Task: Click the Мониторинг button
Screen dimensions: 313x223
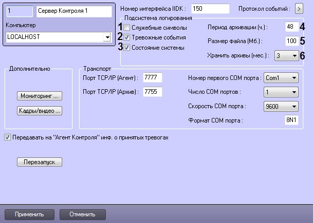Action: [x=40, y=96]
